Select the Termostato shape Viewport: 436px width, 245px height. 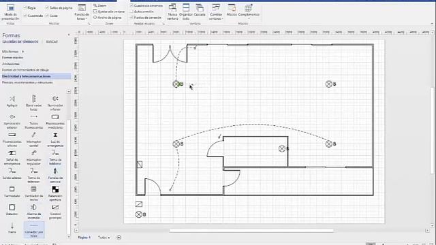tap(12, 192)
